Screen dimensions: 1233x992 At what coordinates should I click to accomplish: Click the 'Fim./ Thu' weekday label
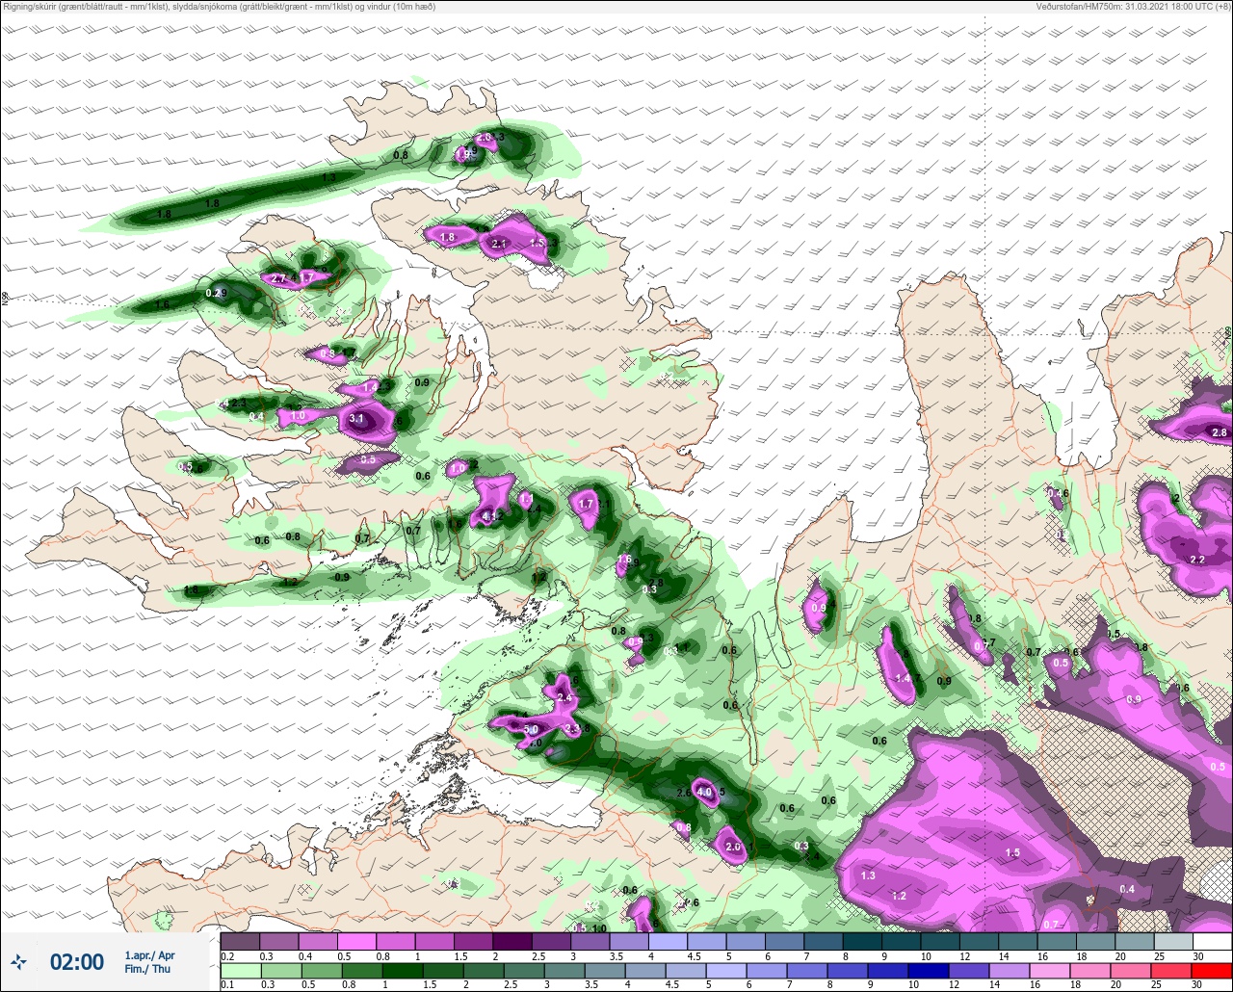click(145, 969)
